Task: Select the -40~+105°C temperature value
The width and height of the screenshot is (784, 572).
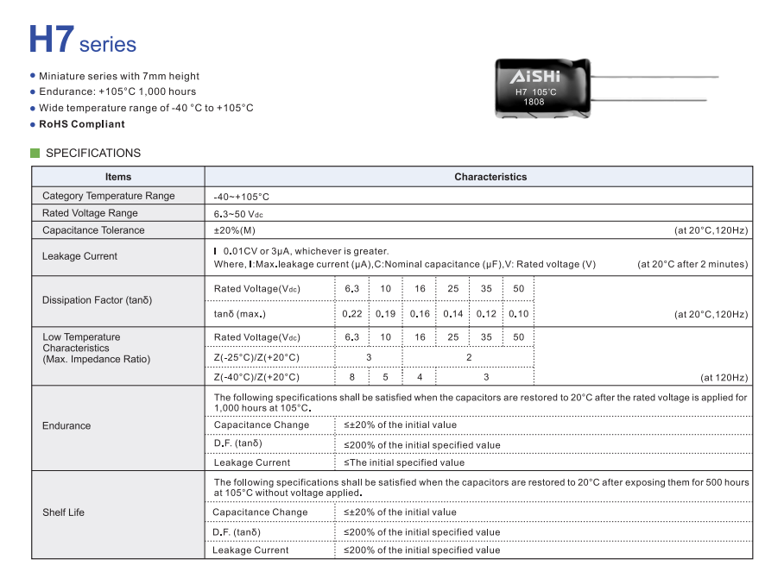Action: pos(242,197)
